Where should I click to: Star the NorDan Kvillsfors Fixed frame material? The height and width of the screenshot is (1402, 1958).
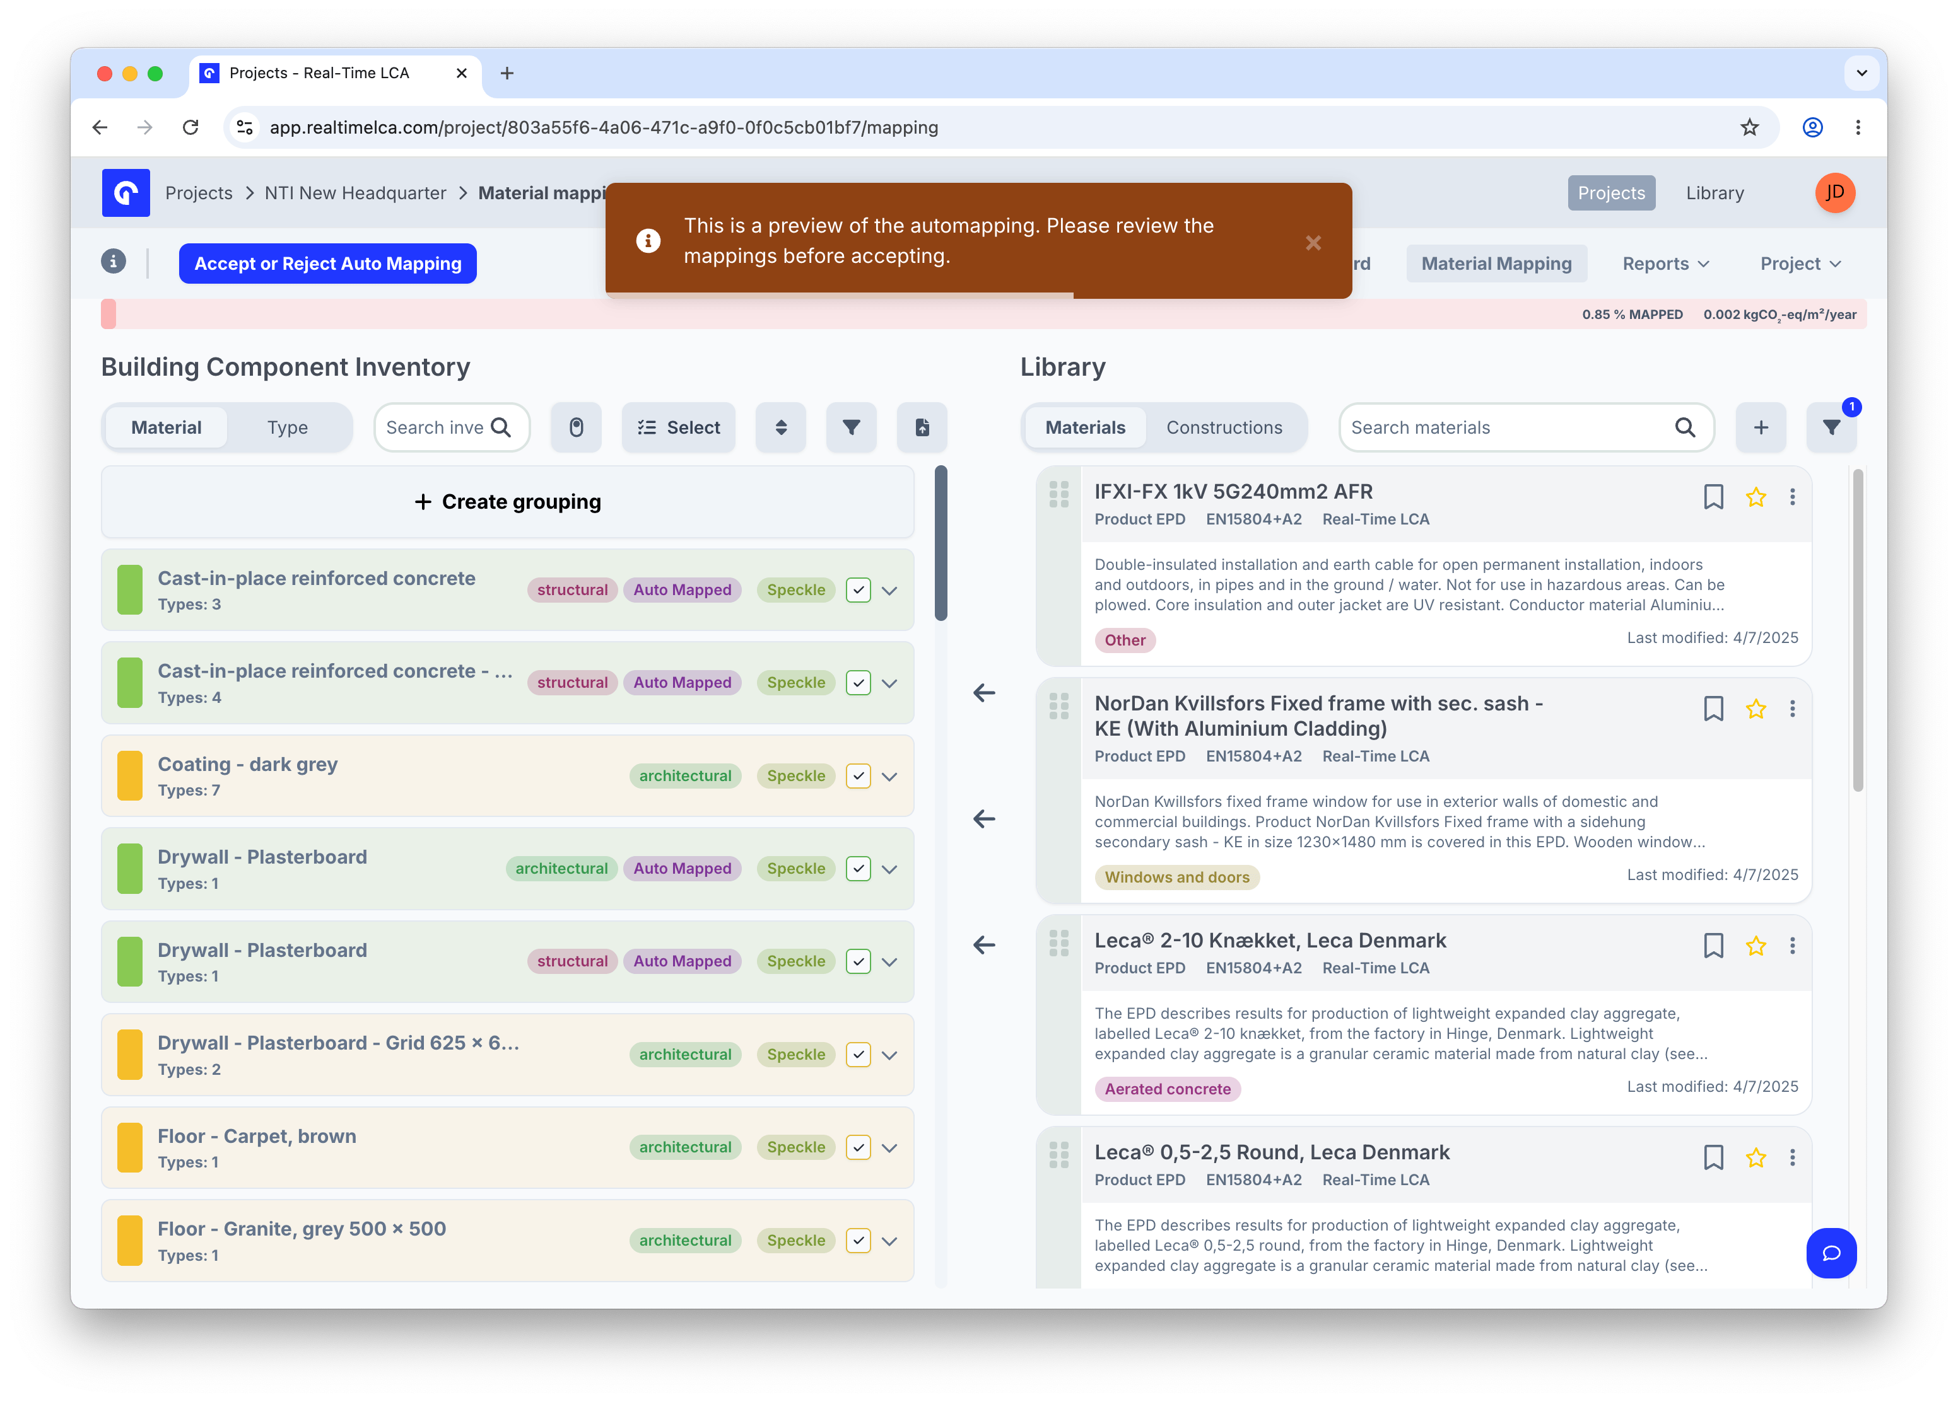1756,709
